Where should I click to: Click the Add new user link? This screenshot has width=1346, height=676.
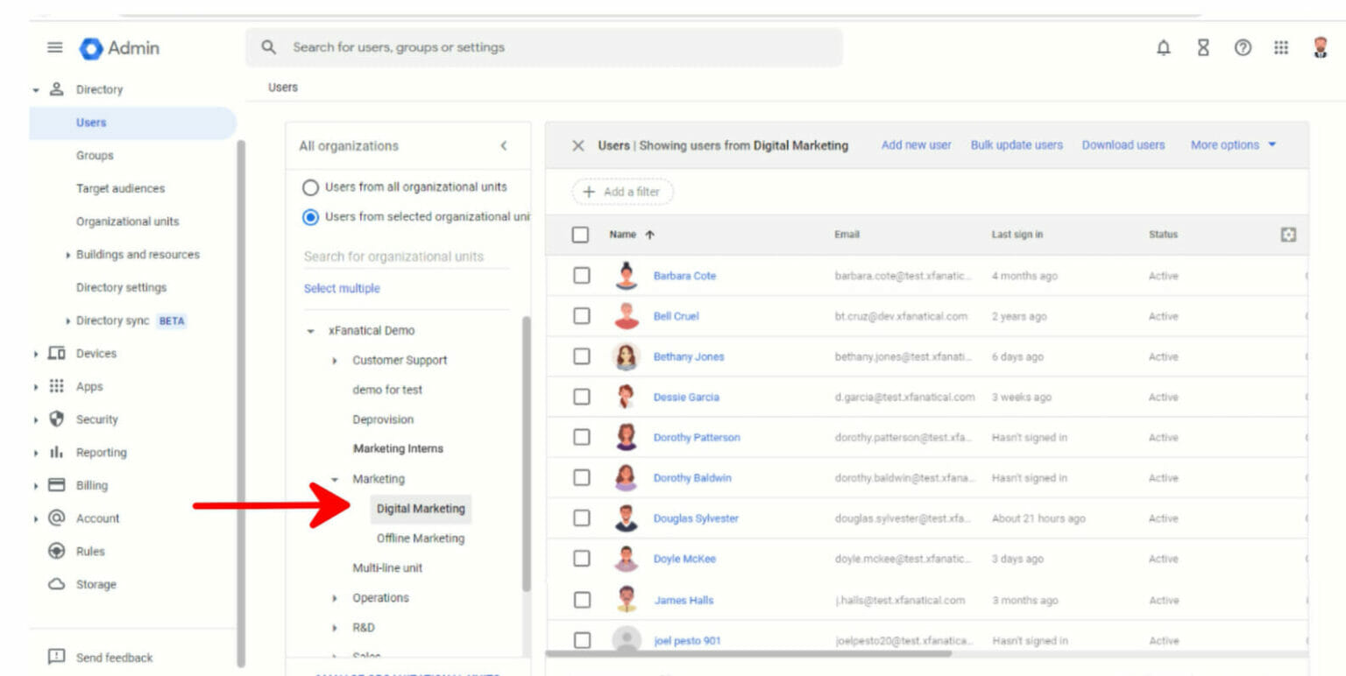click(915, 144)
